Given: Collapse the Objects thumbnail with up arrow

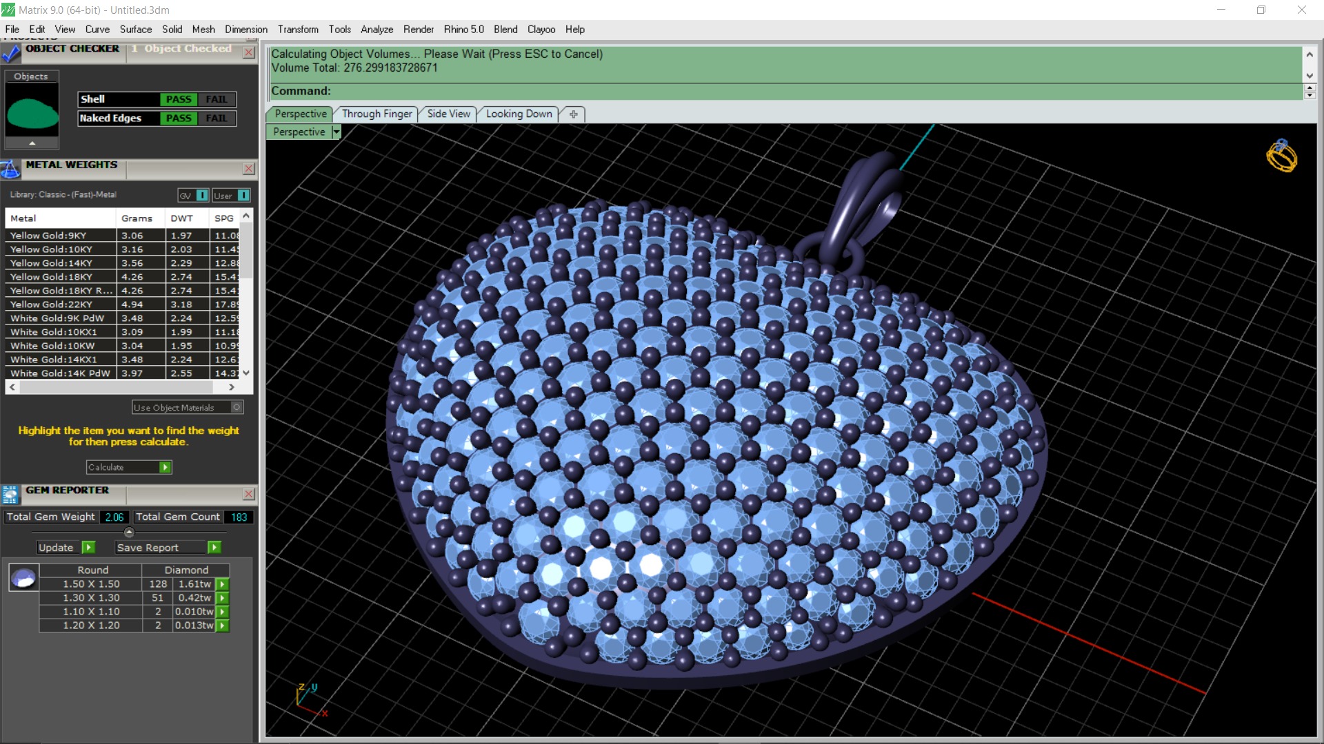Looking at the screenshot, I should point(32,143).
